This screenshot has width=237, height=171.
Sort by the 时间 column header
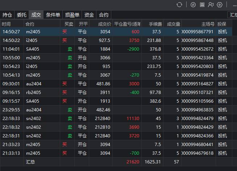[x=7, y=24]
